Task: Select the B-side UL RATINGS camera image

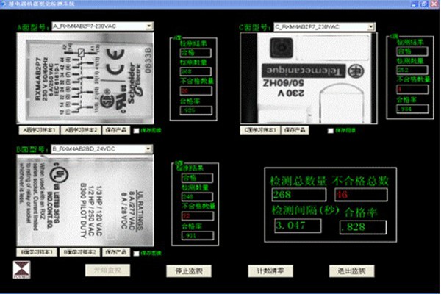Action: pyautogui.click(x=85, y=201)
